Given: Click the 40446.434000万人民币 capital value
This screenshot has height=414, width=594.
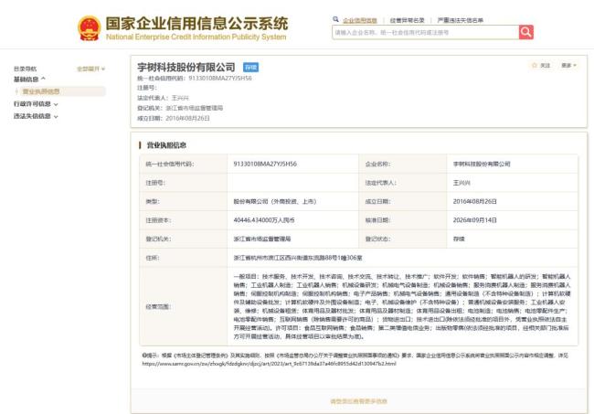Looking at the screenshot, I should (x=264, y=220).
